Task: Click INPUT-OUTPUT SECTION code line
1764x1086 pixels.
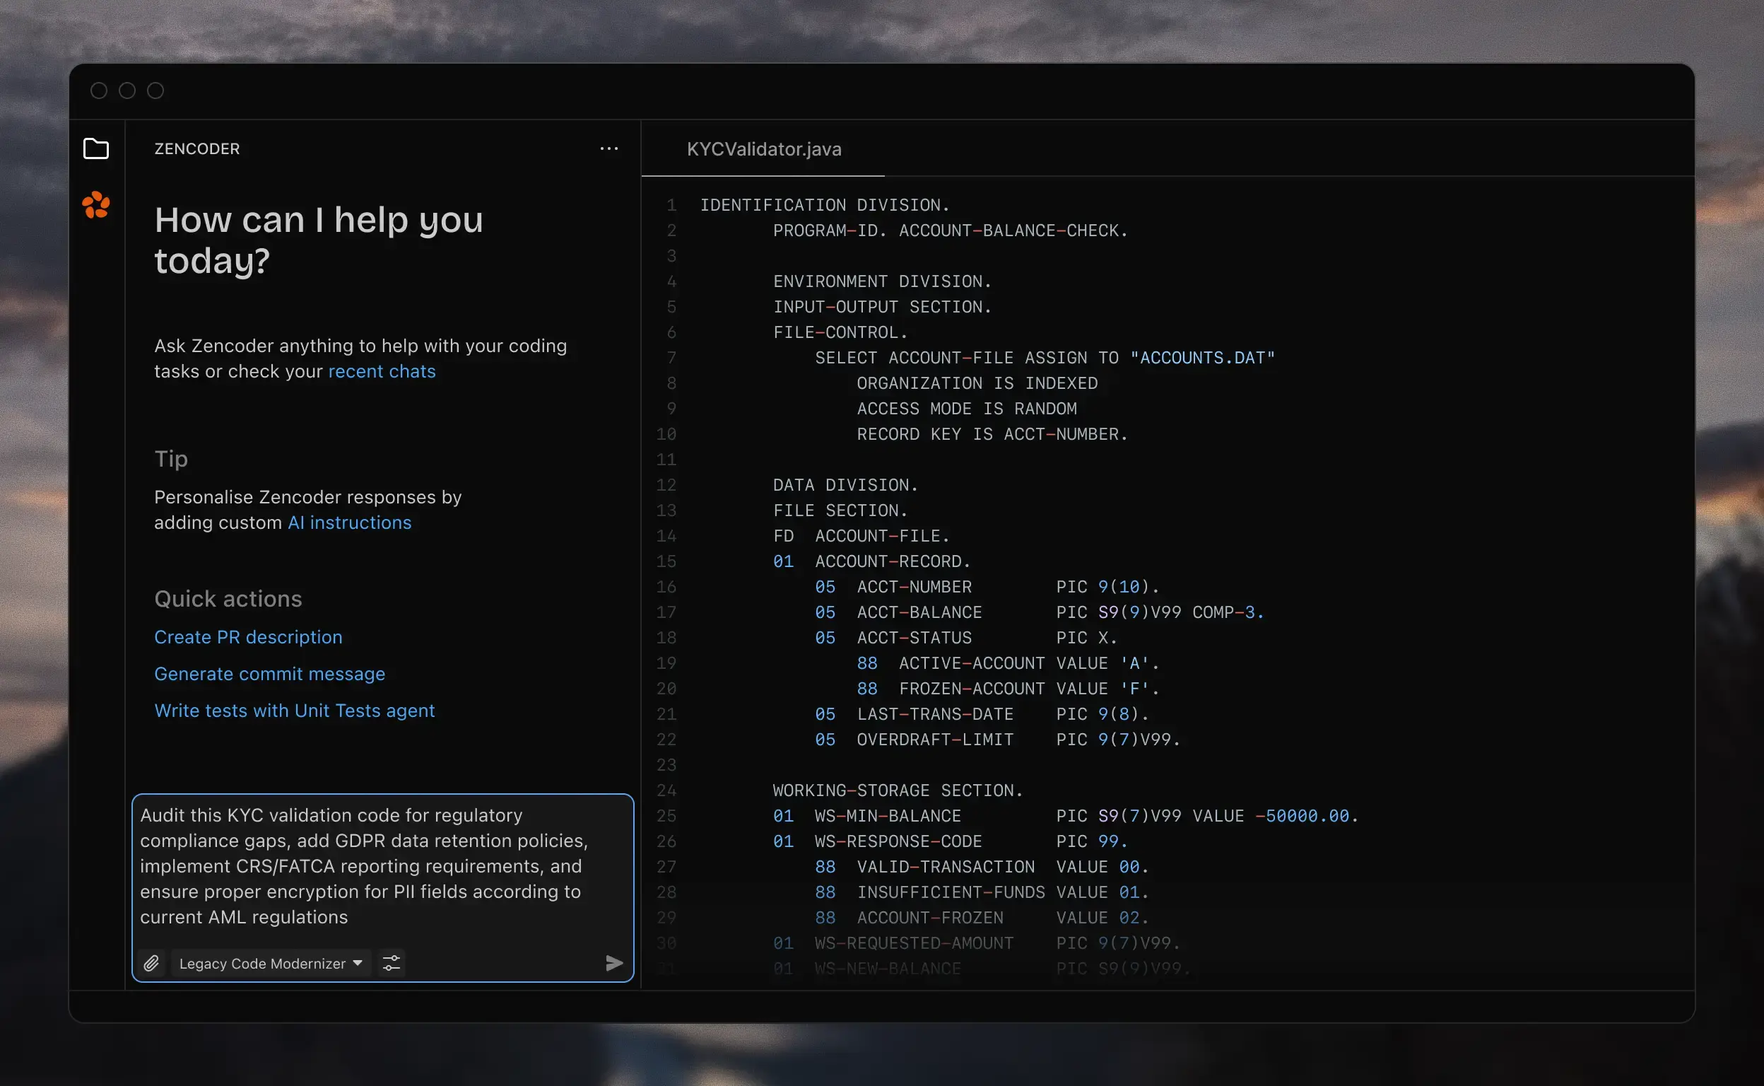Action: click(x=883, y=307)
